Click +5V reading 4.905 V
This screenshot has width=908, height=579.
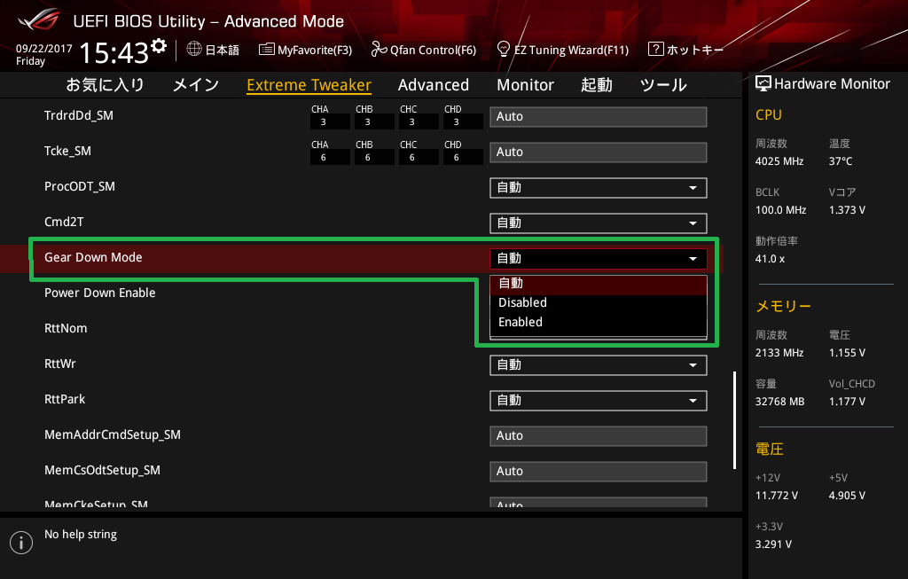click(847, 496)
